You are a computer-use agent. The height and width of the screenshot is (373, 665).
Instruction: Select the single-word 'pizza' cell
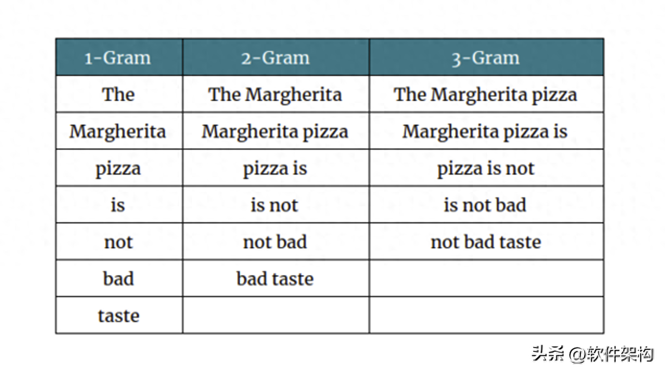click(x=119, y=168)
